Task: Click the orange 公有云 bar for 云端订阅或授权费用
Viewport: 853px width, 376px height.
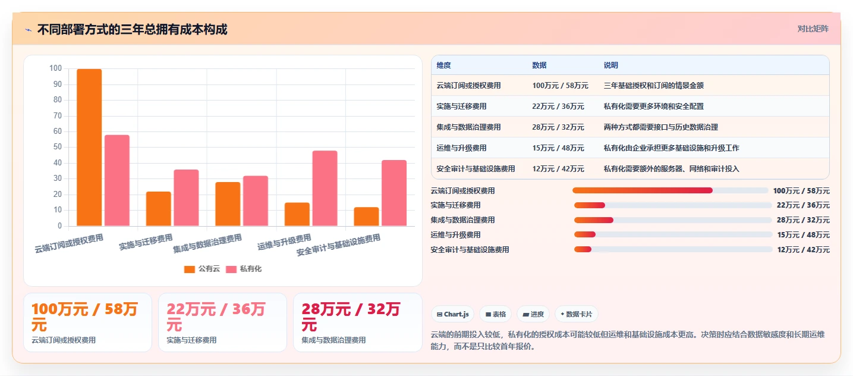Action: [89, 148]
